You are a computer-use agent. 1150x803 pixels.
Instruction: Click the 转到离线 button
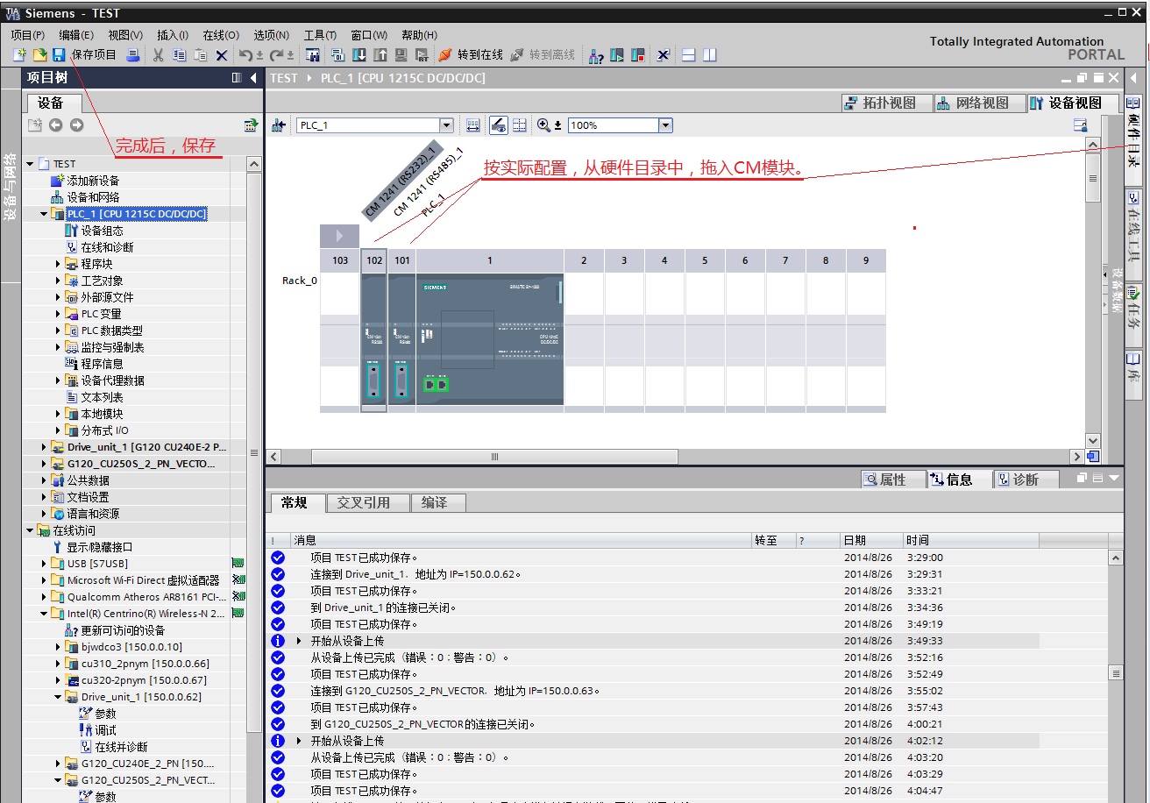coord(543,55)
